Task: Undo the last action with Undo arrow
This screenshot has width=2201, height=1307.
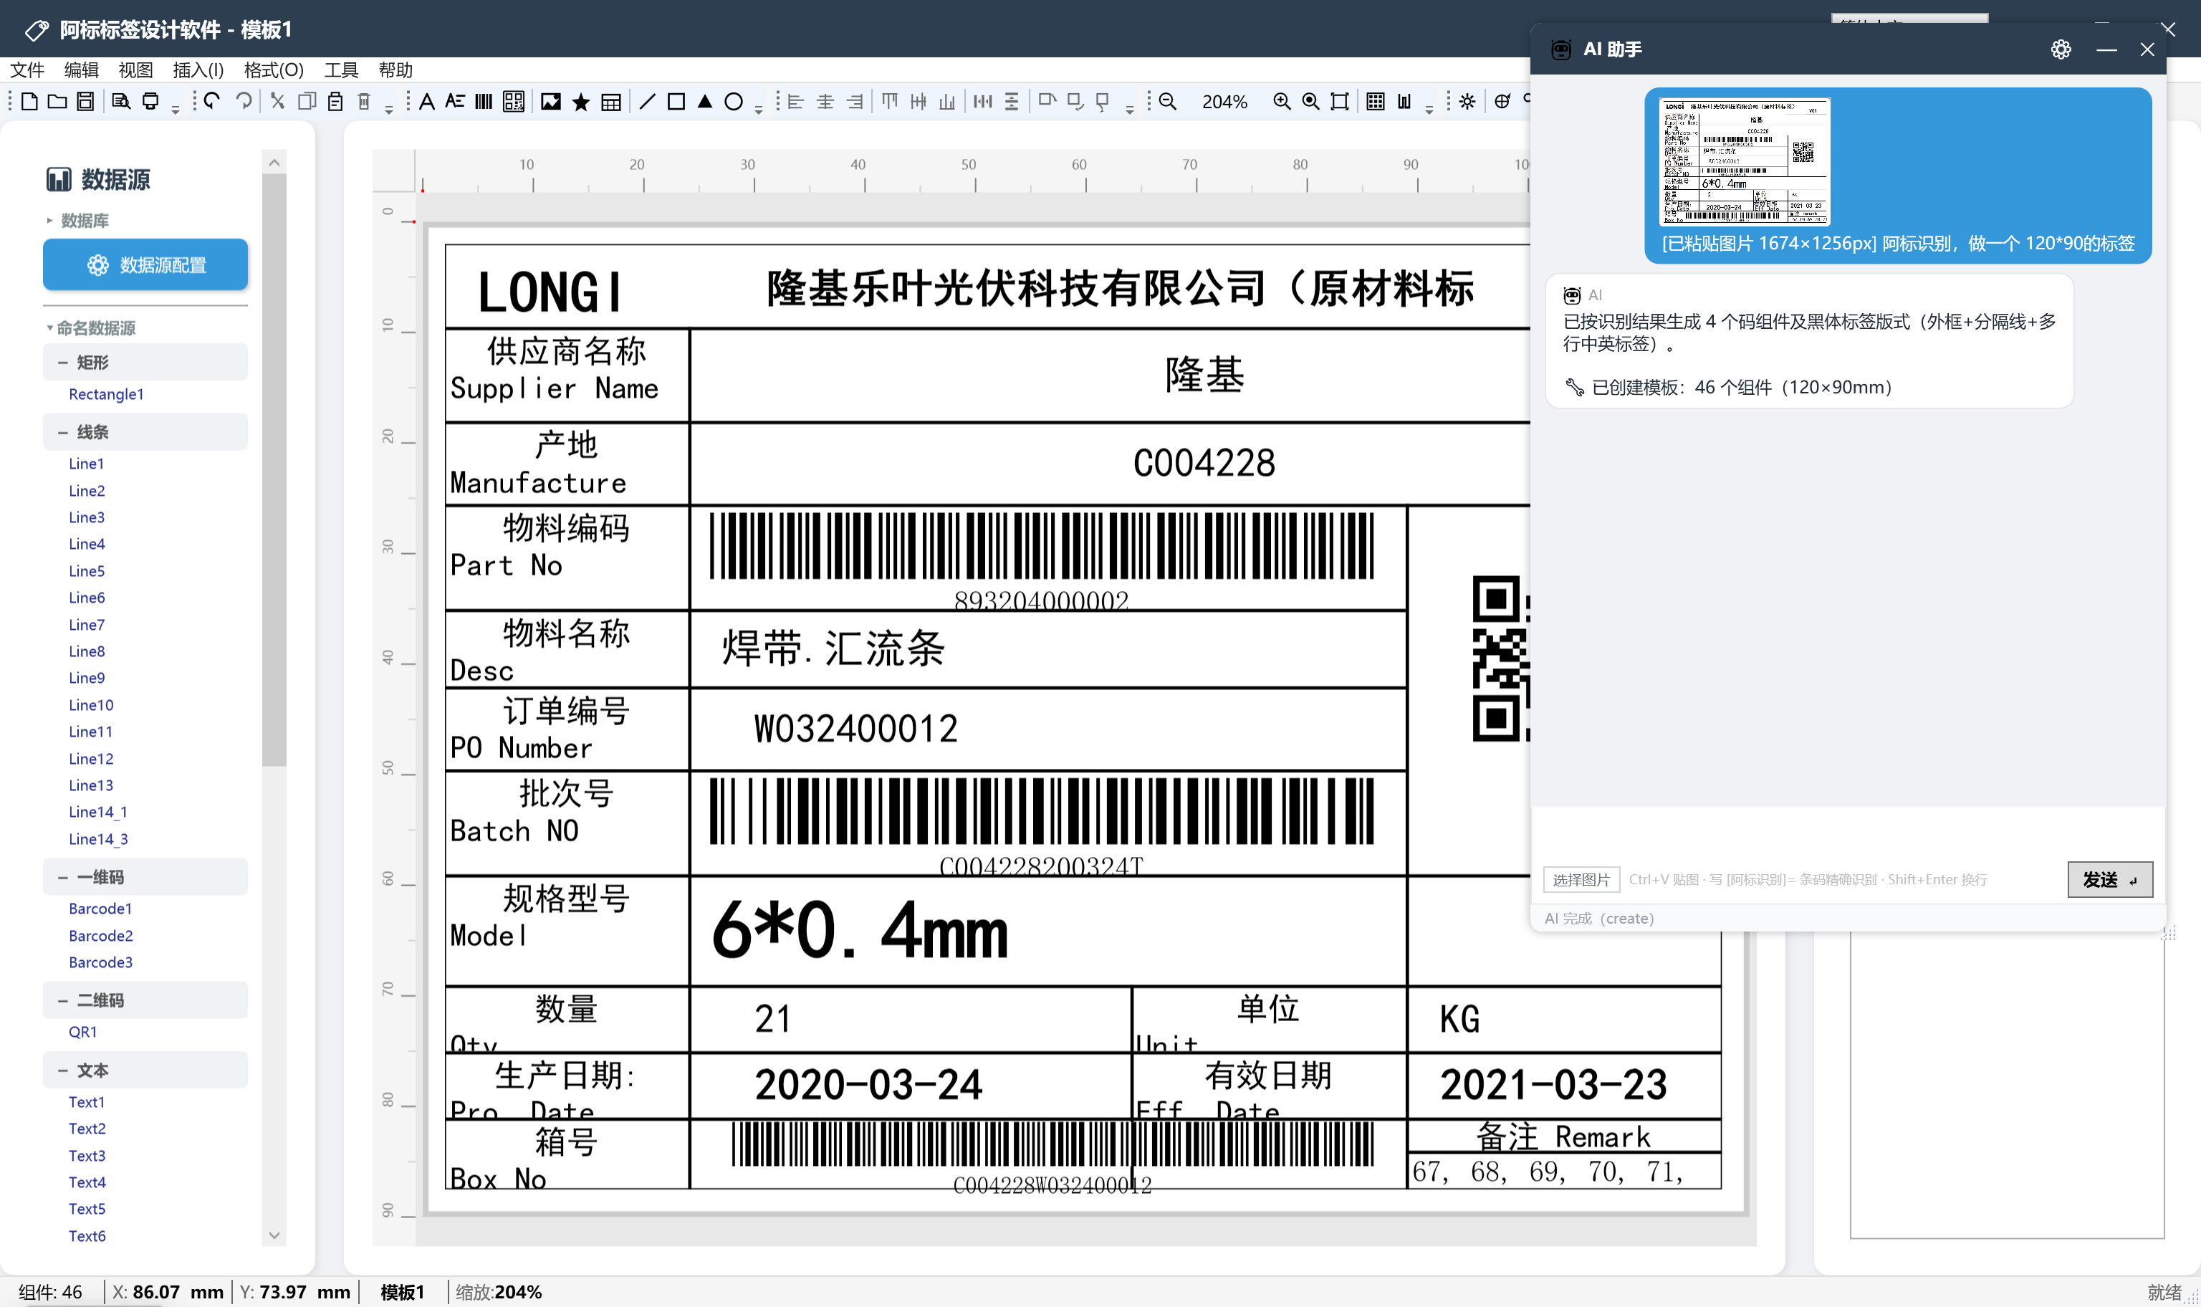Action: coord(212,101)
